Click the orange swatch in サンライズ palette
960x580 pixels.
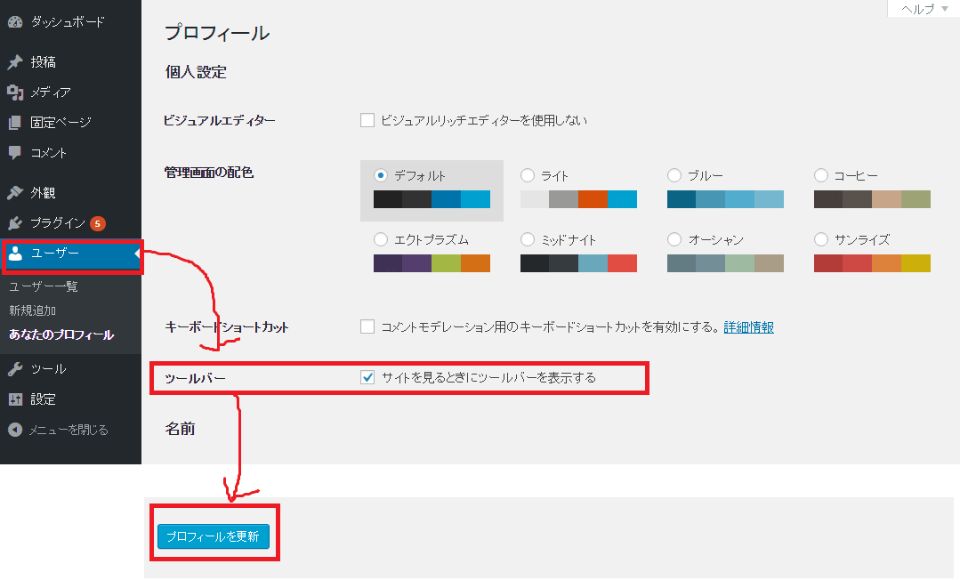(886, 263)
